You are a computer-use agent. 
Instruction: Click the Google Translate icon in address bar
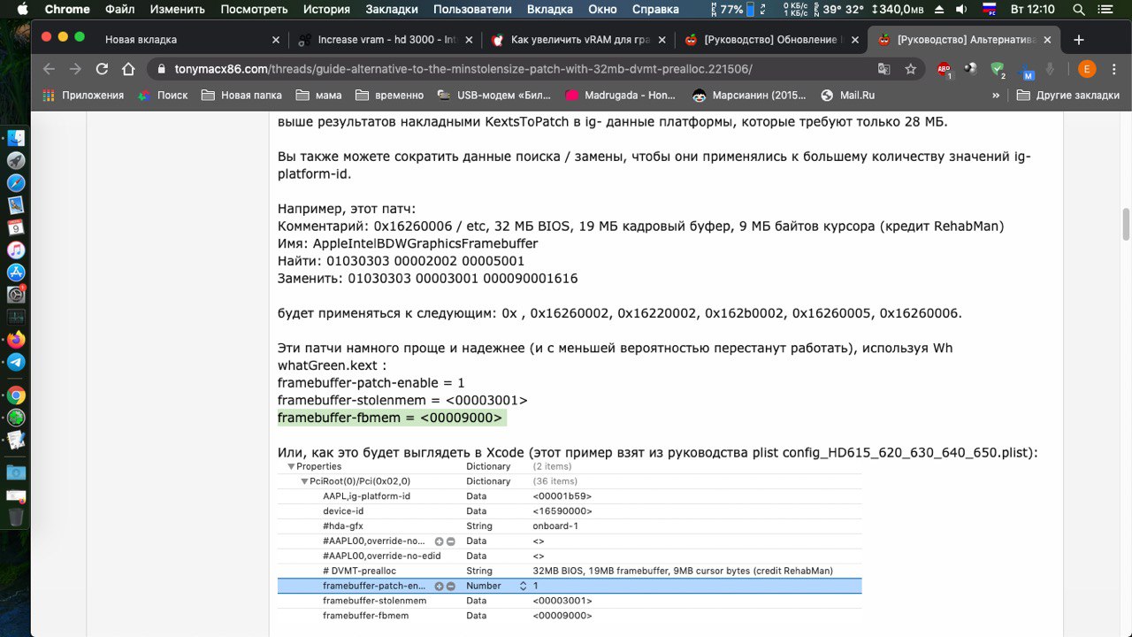[x=883, y=69]
